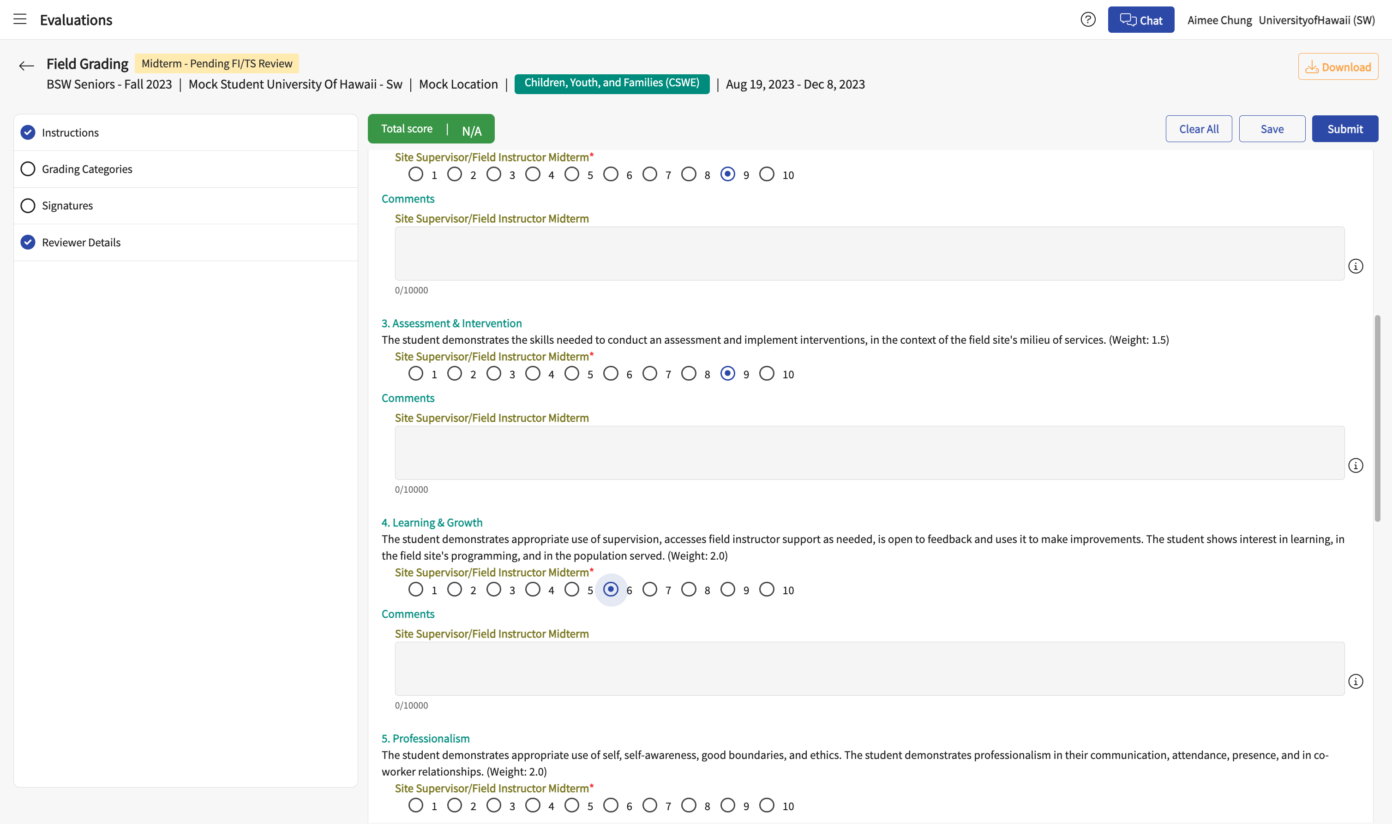Click info icon beside Assessment & Intervention comment
The height and width of the screenshot is (824, 1392).
click(x=1356, y=466)
